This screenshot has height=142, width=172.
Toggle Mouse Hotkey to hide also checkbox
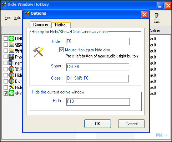(x=61, y=50)
